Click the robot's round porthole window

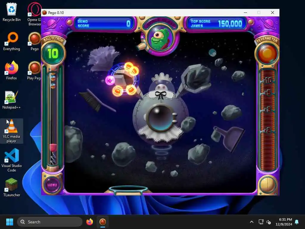tap(161, 118)
